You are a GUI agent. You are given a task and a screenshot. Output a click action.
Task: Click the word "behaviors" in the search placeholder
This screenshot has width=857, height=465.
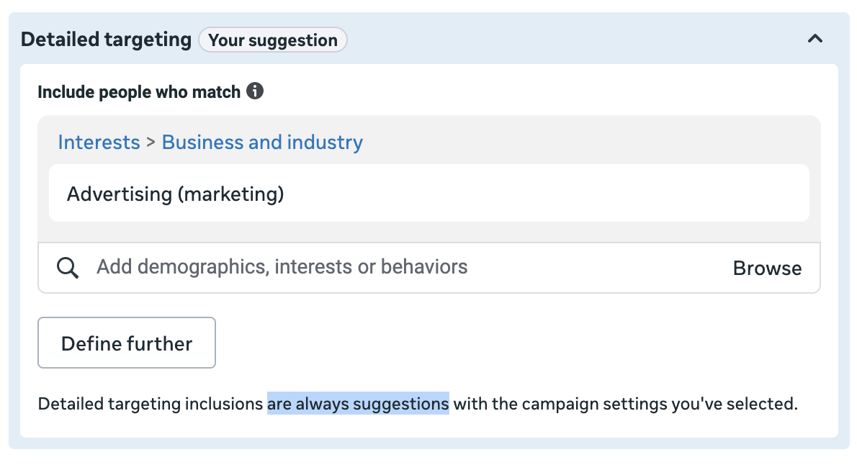coord(424,267)
